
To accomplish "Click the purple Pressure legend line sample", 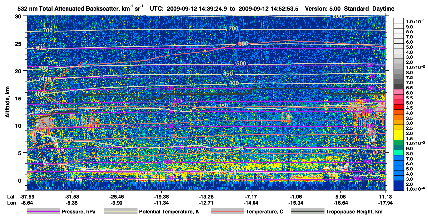I will click(43, 212).
